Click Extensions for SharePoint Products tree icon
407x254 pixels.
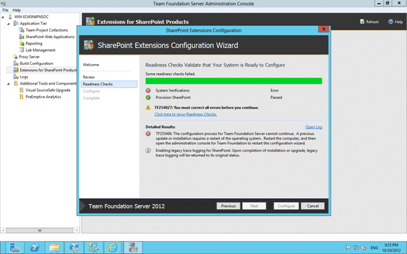pyautogui.click(x=16, y=70)
